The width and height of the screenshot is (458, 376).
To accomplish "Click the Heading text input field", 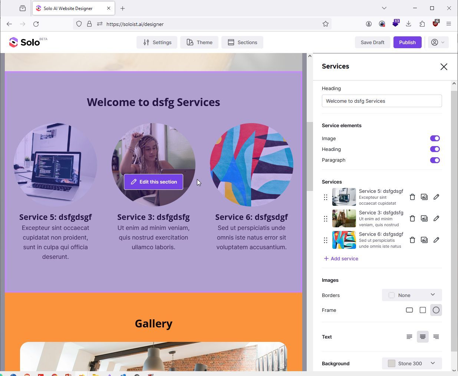I will (x=382, y=101).
